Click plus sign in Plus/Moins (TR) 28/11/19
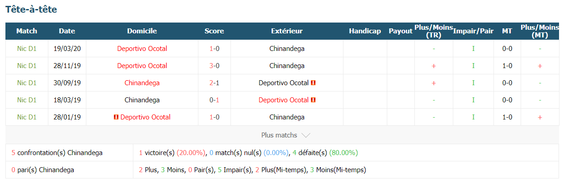Viewport: 564px width, 183px height. 434,66
